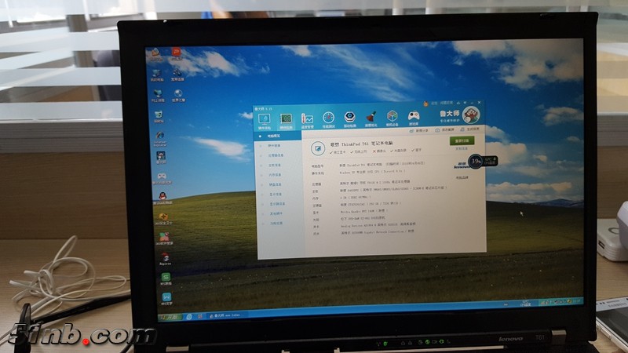Open the 驱动检测 driver detection icon
The height and width of the screenshot is (353, 628).
(349, 119)
